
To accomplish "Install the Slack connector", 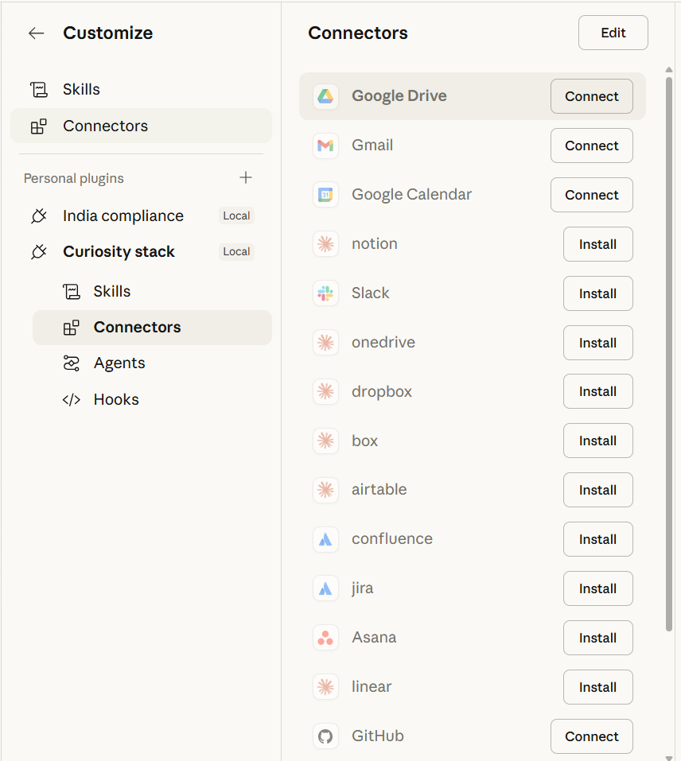I will (598, 293).
